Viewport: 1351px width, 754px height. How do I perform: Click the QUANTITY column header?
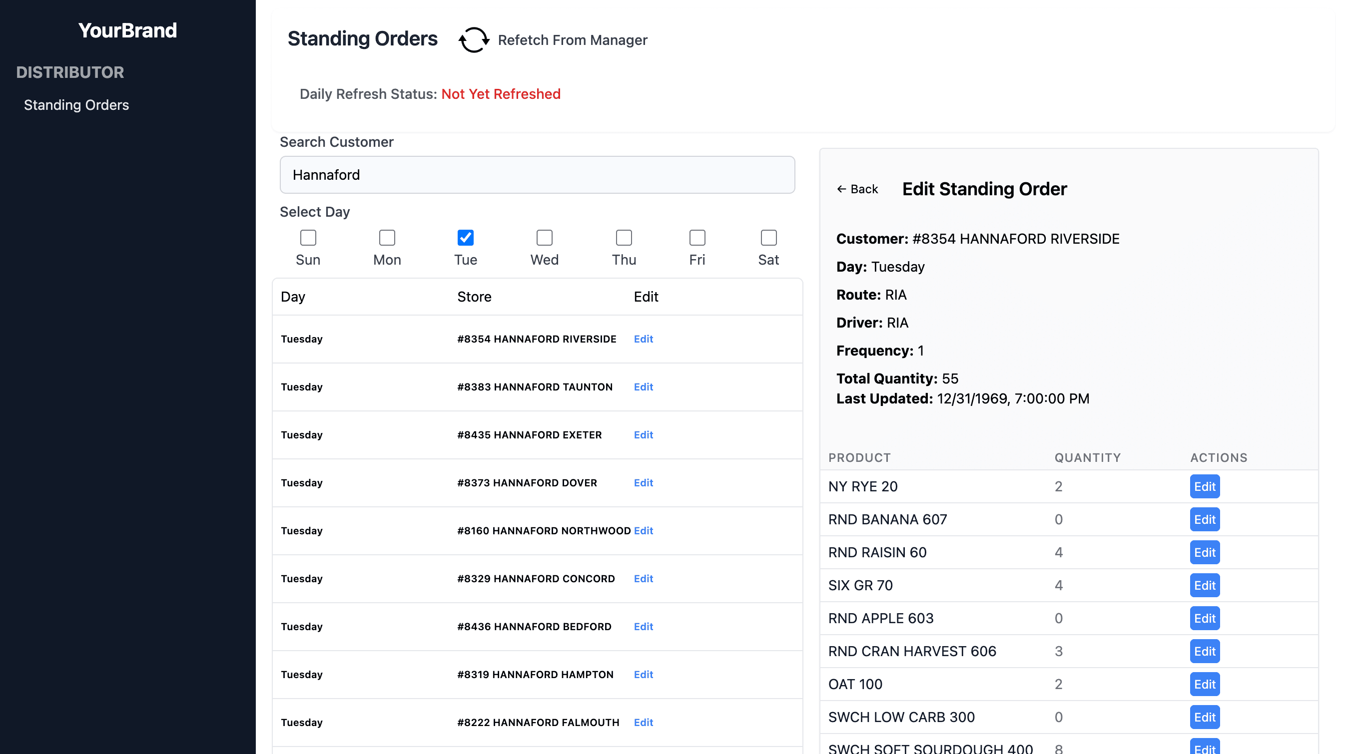point(1087,457)
